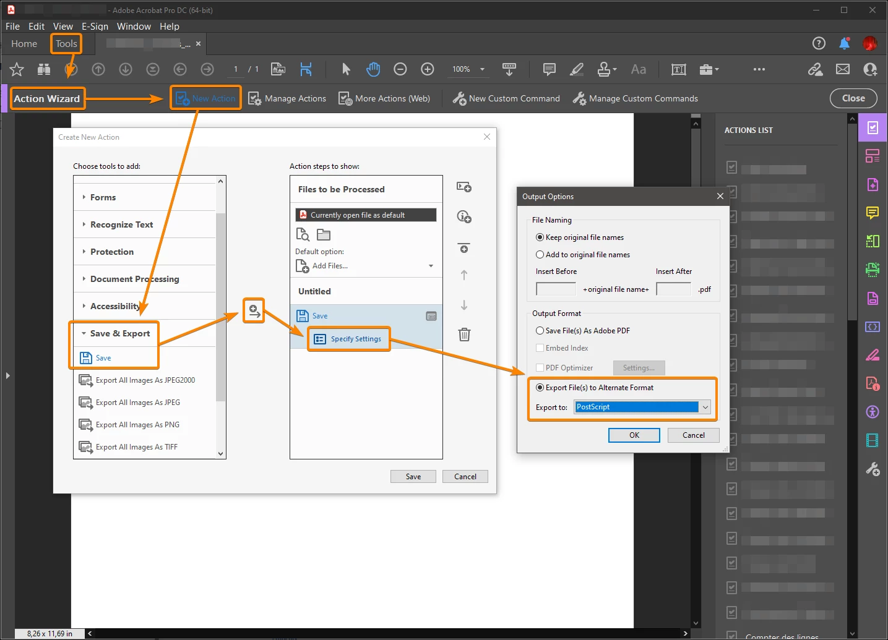
Task: Click Save in Create New Action dialog
Action: pos(413,477)
